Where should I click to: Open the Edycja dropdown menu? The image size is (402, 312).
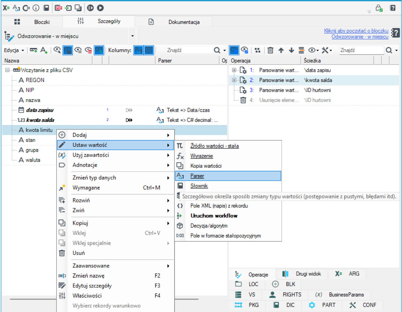point(14,50)
